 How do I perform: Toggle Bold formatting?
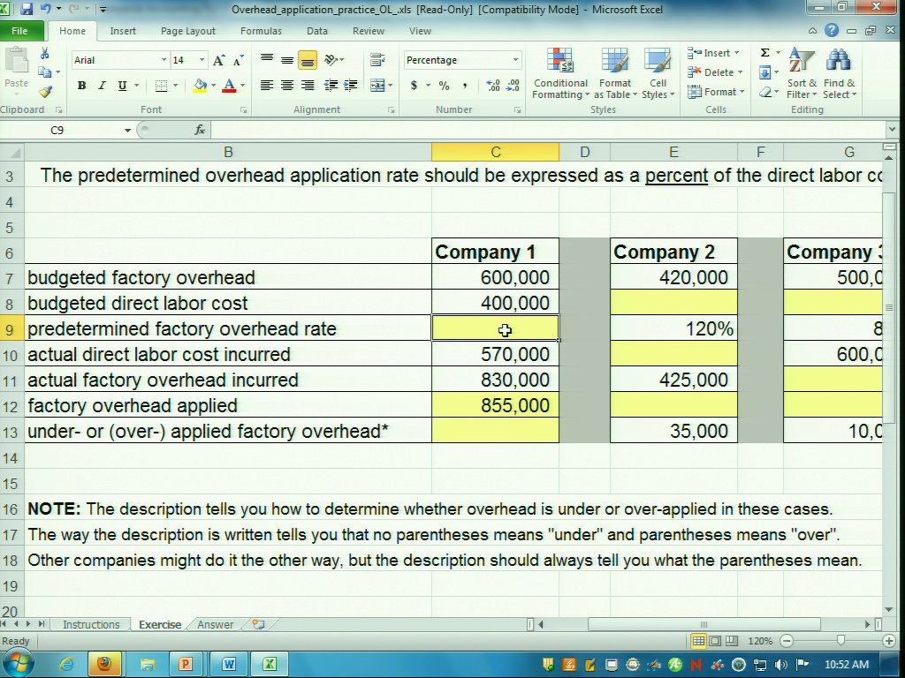81,86
